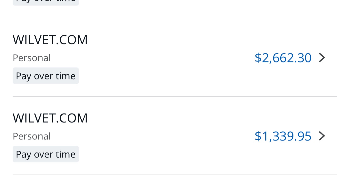Tap Pay over time badge in $1,339.95 entry
Screen dimensions: 337x190
coord(46,154)
